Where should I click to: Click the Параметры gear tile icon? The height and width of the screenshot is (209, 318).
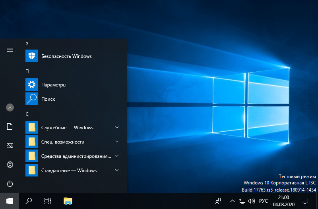point(32,84)
